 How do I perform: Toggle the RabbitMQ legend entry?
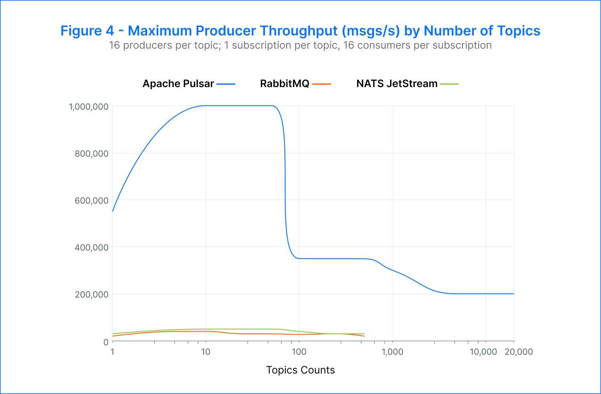point(284,84)
